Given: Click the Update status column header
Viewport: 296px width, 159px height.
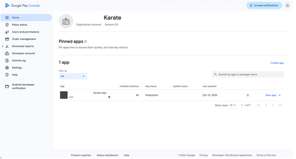Looking at the screenshot, I should (x=180, y=87).
